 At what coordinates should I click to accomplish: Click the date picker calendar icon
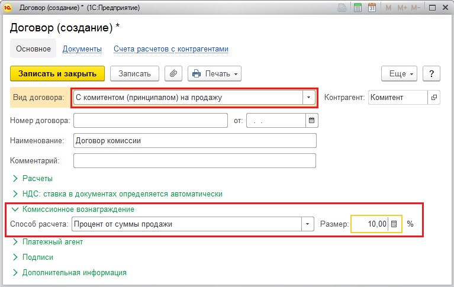point(312,121)
